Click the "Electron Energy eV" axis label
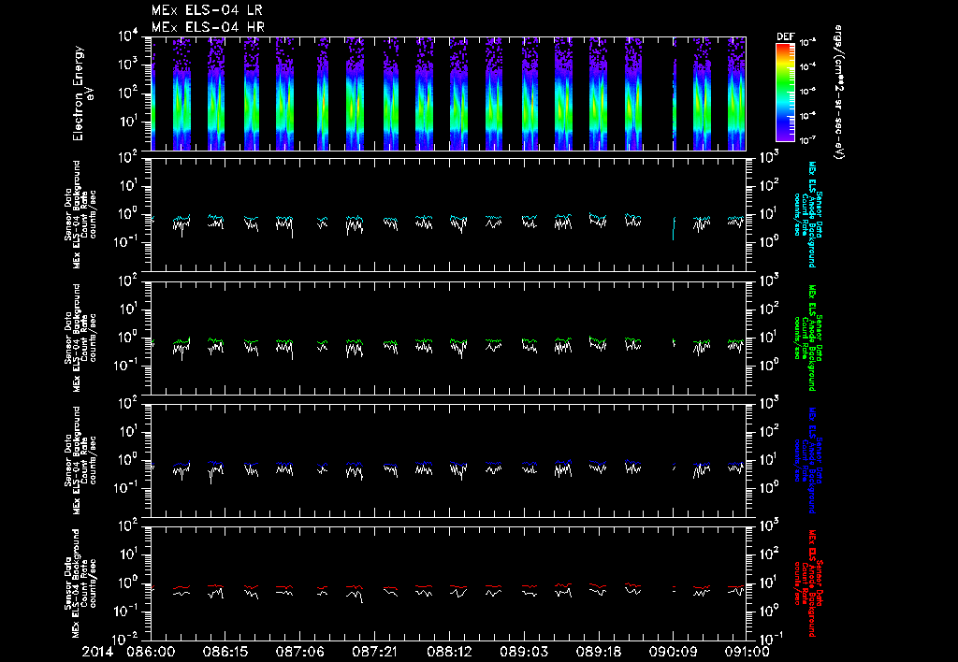This screenshot has width=958, height=662. point(82,94)
